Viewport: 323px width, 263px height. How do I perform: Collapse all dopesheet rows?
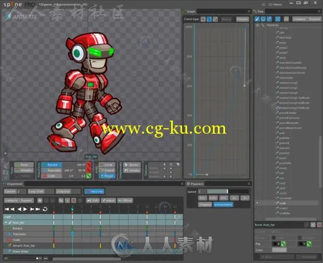coord(11,201)
